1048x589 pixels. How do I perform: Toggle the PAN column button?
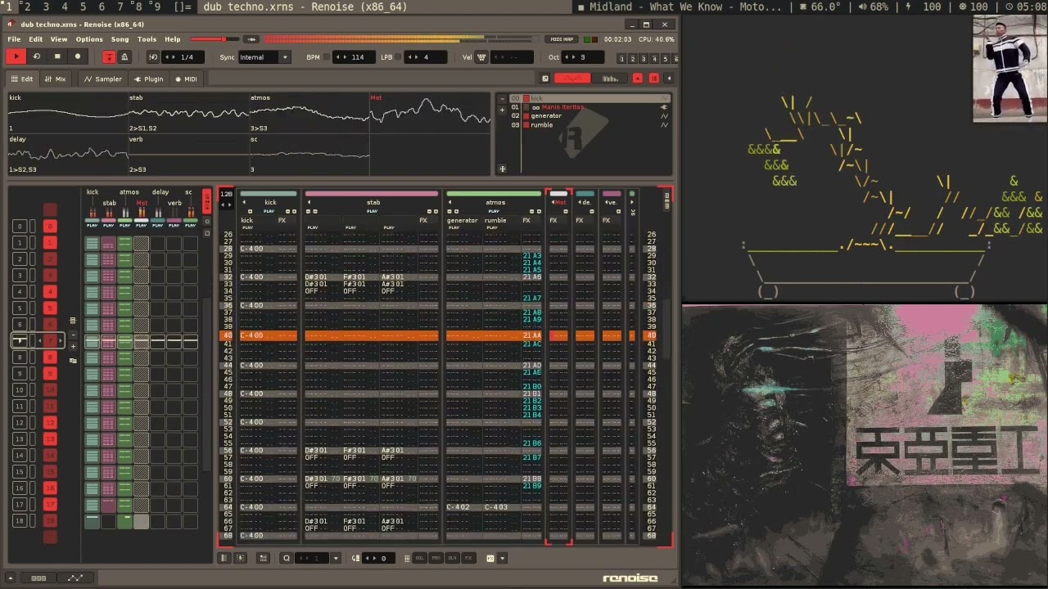(436, 558)
